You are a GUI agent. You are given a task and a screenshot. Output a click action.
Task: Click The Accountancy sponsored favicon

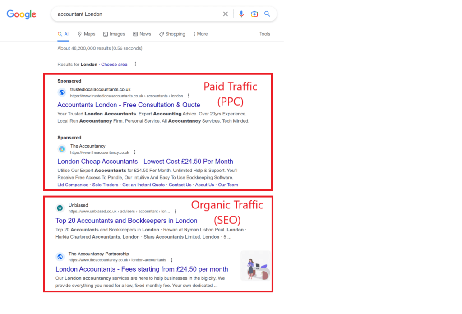click(62, 149)
